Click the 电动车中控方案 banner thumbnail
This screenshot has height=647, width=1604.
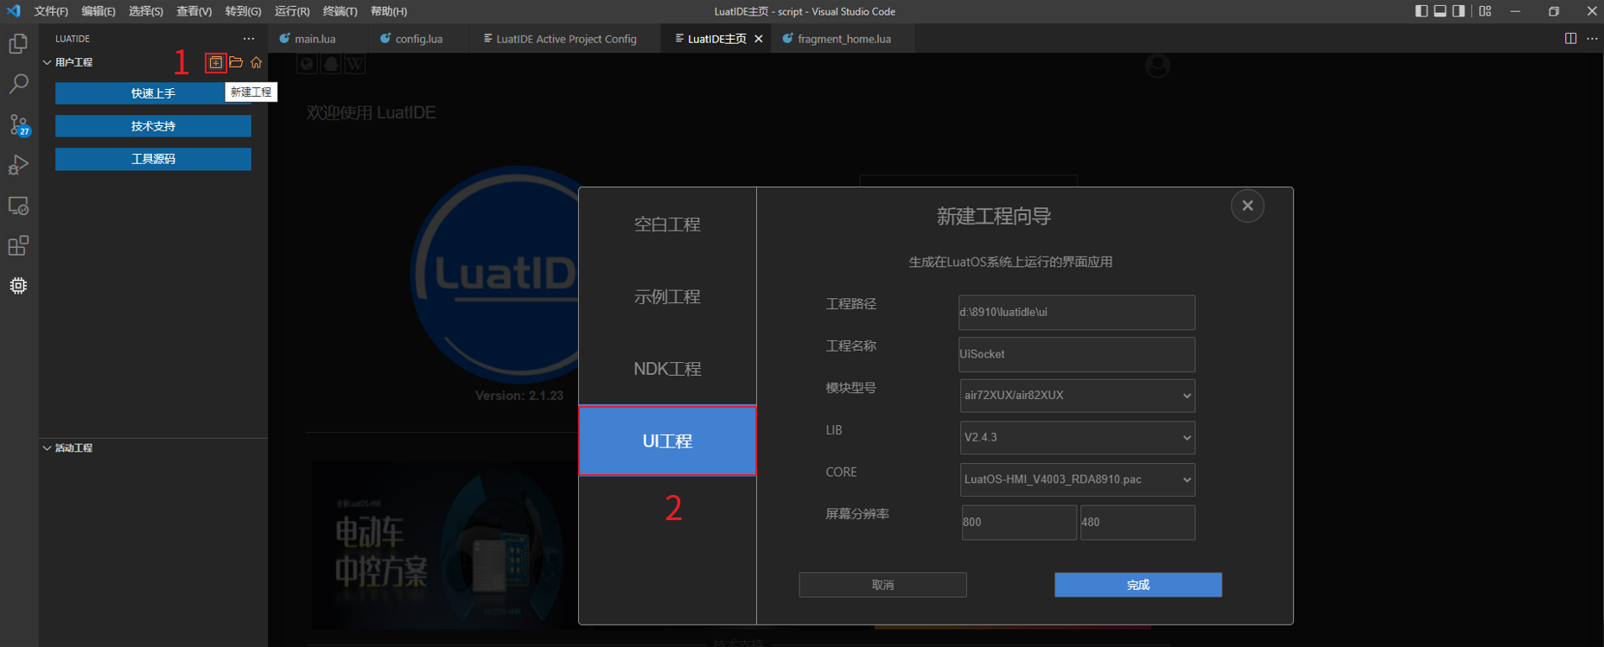tap(445, 544)
